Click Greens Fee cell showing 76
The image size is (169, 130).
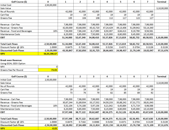coord(80,93)
